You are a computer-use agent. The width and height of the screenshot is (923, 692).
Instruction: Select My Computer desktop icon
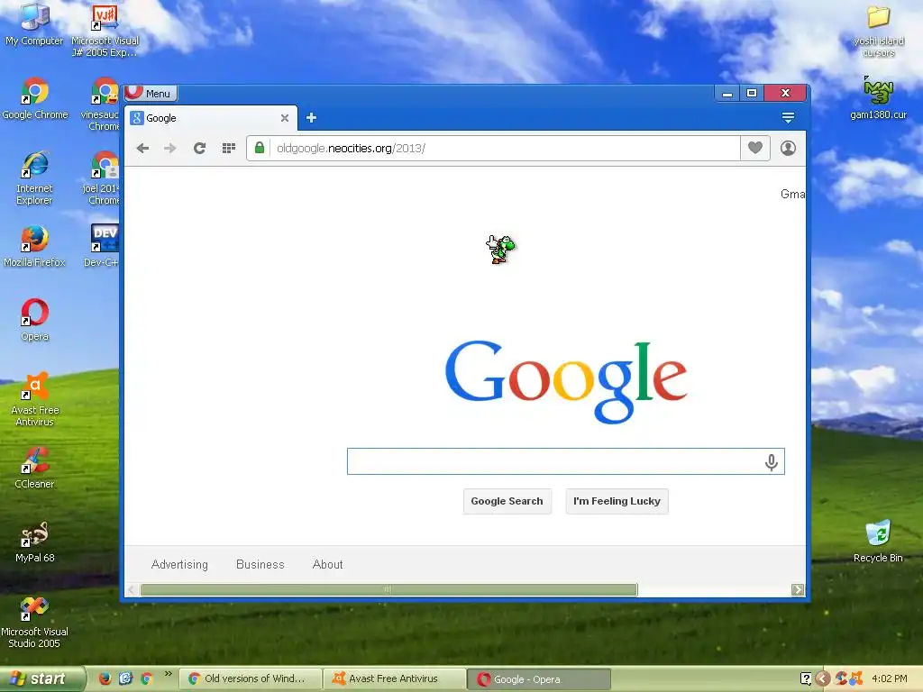(34, 23)
